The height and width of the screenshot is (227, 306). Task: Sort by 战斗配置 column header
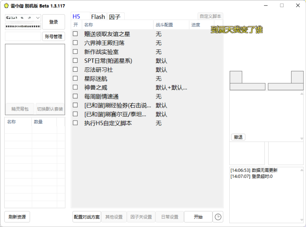point(164,25)
